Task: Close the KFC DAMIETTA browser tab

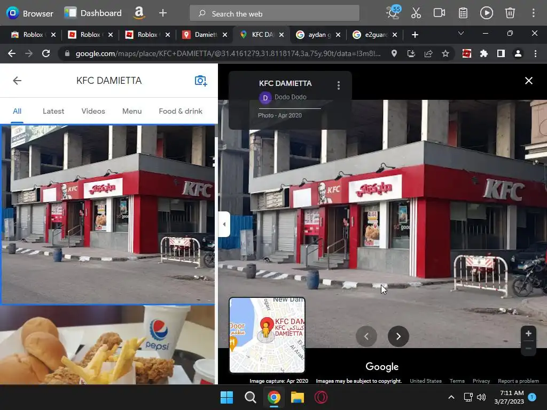Action: [282, 35]
